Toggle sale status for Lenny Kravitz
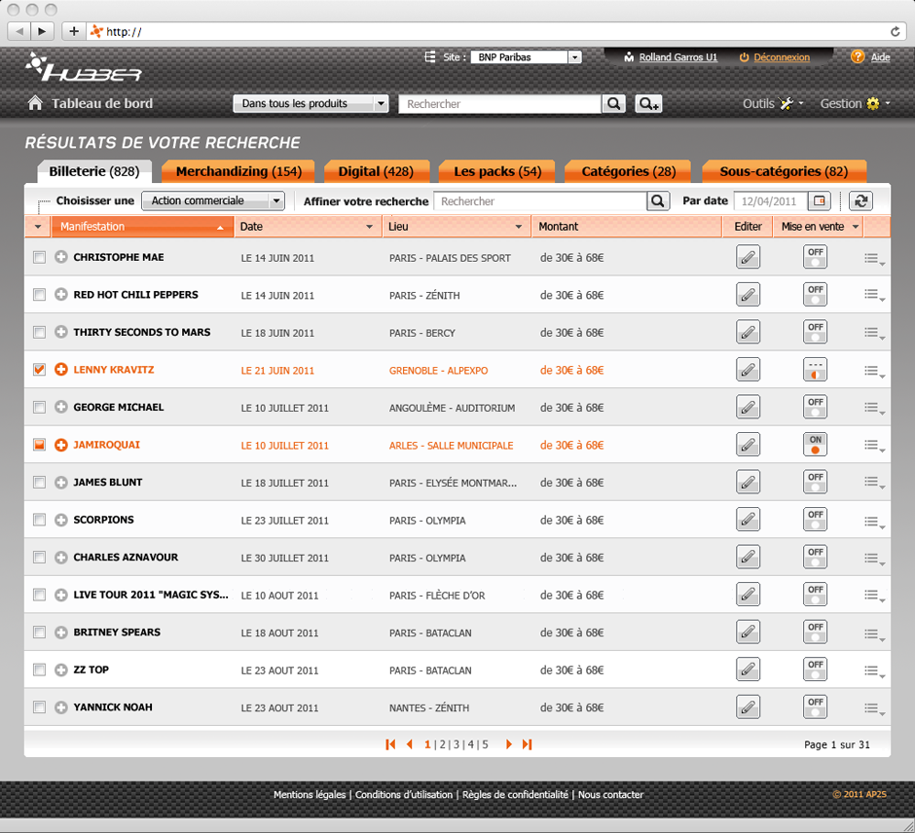Image resolution: width=915 pixels, height=833 pixels. pos(815,370)
